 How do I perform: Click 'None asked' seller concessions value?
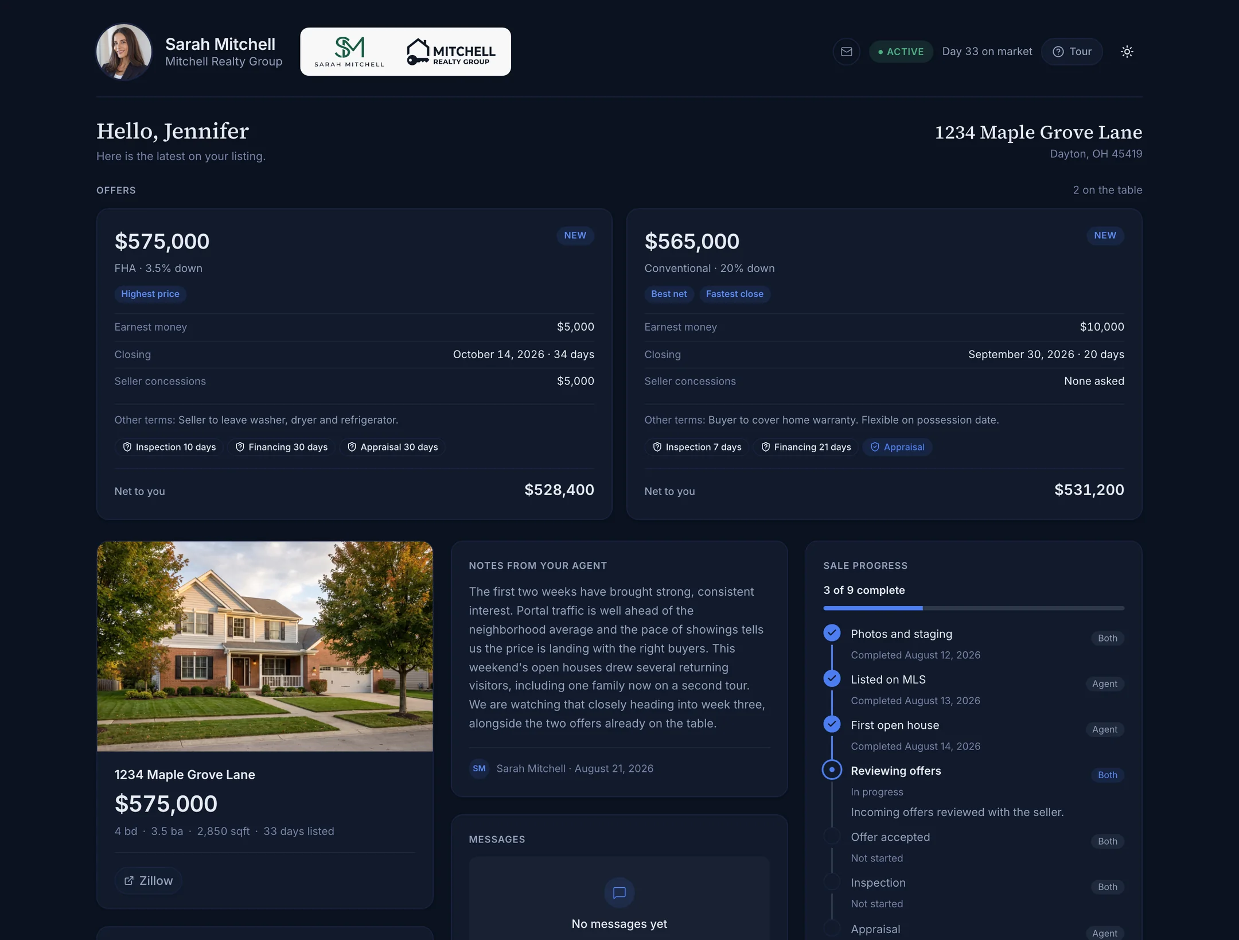1094,381
